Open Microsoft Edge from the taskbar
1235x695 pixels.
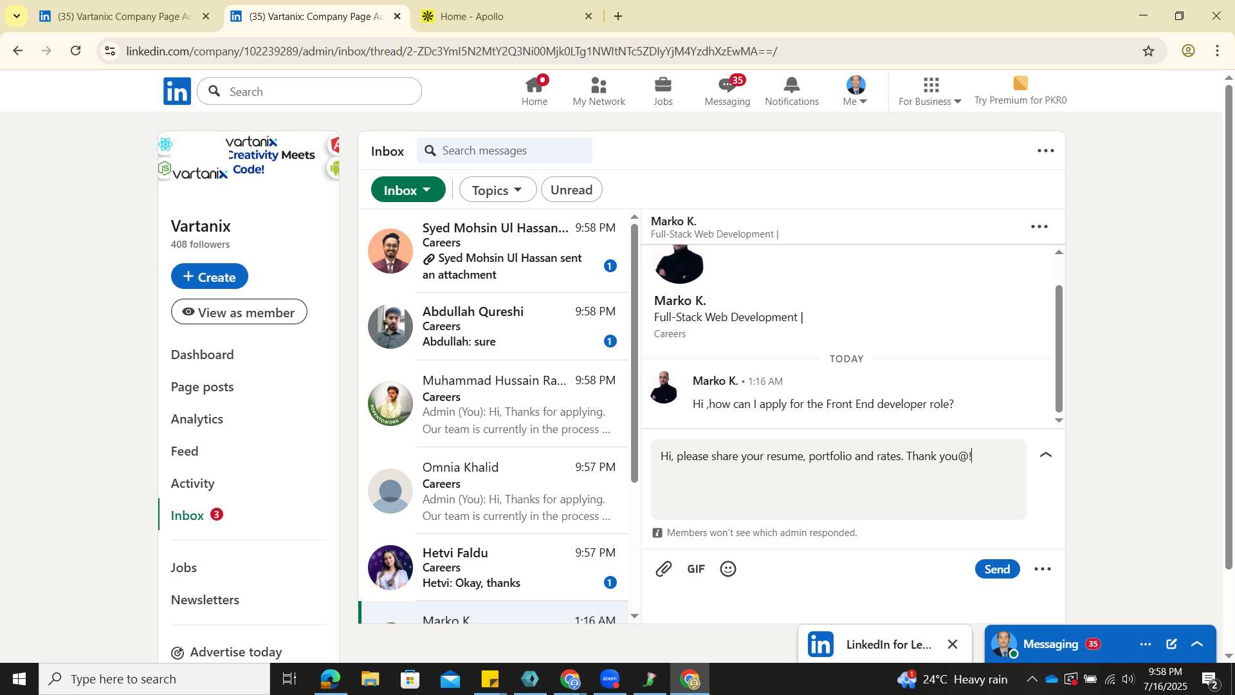click(x=330, y=679)
